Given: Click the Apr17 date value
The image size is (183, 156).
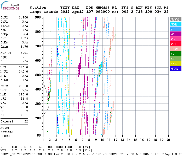Looking at the screenshot, I should point(78,12).
